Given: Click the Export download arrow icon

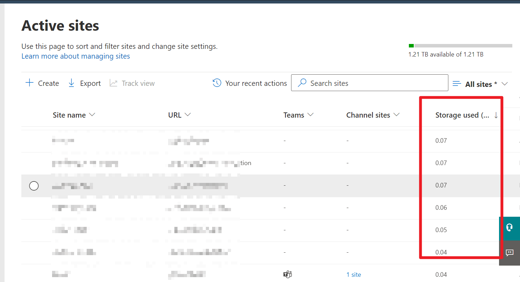Looking at the screenshot, I should click(x=71, y=83).
